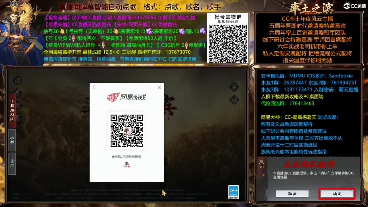The width and height of the screenshot is (368, 207).
Task: Click the scan icon at game top-left
Action: point(18,80)
